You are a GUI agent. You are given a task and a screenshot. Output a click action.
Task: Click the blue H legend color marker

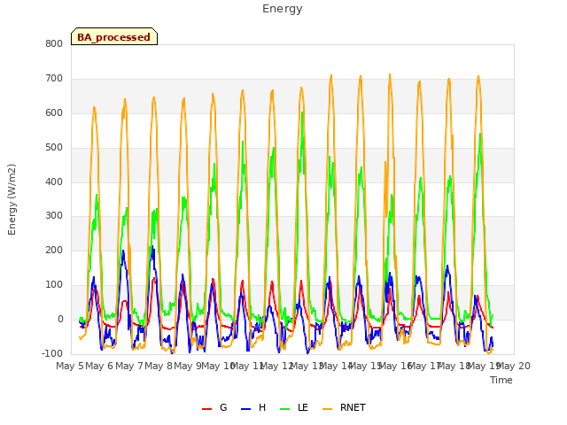tap(246, 409)
